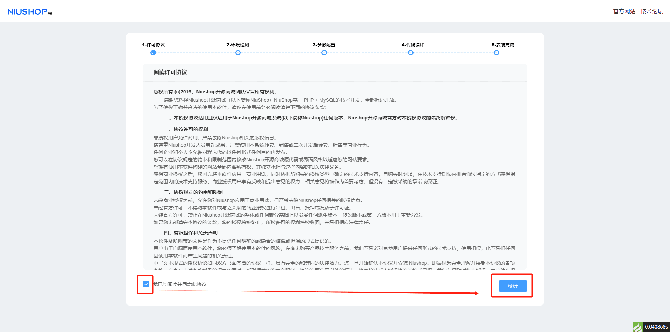Click the 二、协议许可的权利 section heading

pyautogui.click(x=186, y=129)
